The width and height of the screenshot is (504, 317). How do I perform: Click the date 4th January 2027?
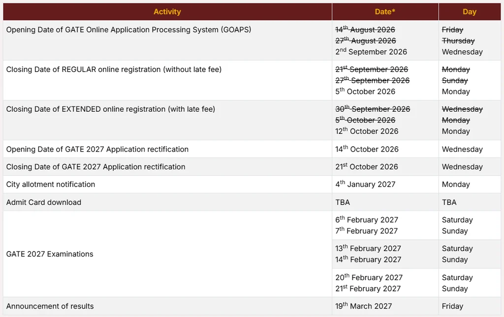coord(365,184)
